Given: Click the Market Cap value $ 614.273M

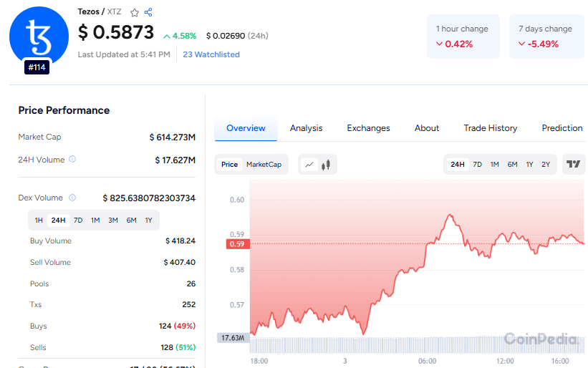Looking at the screenshot, I should 172,137.
